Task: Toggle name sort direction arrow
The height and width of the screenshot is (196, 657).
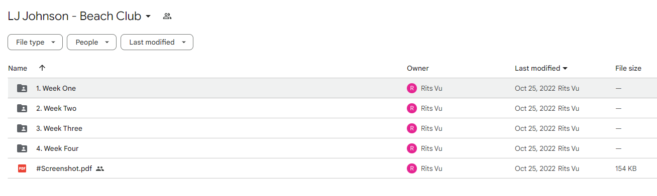Action: click(x=42, y=68)
